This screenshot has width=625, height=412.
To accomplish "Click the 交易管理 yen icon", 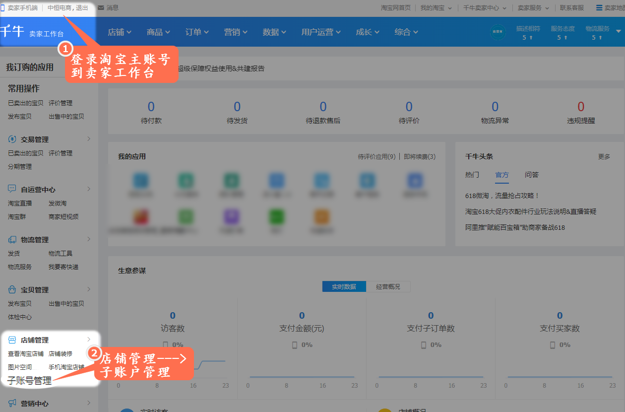I will 12,139.
